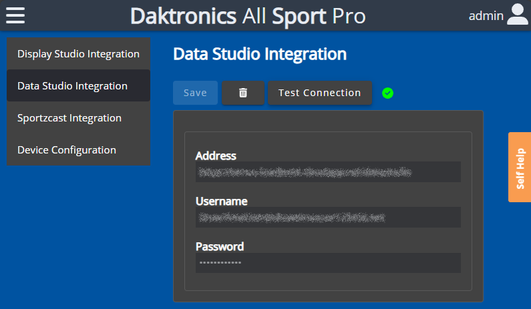Delete the integration using trash icon
Viewport: 531px width, 309px height.
[x=243, y=93]
